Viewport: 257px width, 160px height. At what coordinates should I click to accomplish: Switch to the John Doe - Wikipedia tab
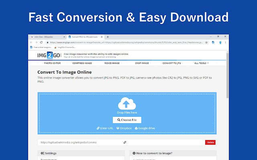tap(46, 37)
